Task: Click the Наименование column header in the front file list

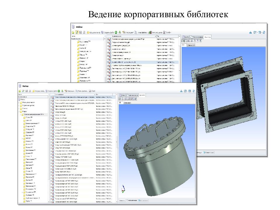Action: [75, 94]
